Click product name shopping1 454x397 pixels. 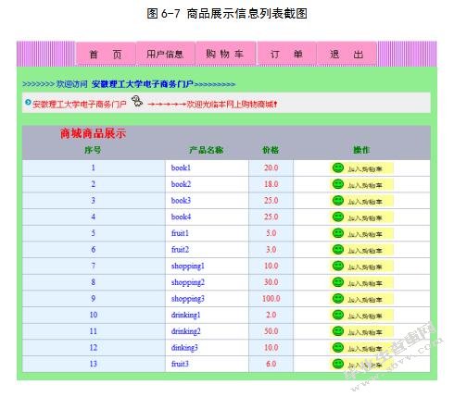pos(188,267)
